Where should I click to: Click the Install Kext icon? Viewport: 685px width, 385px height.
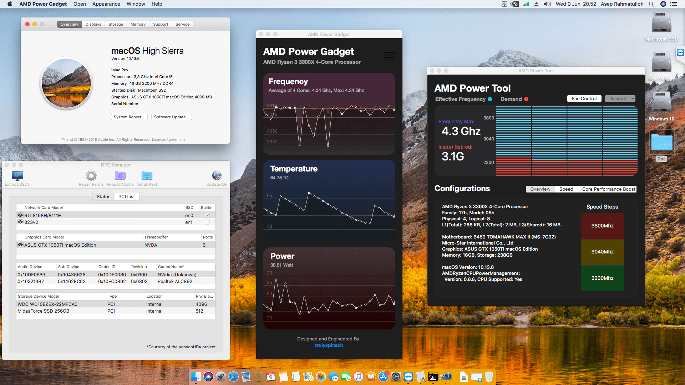(147, 175)
